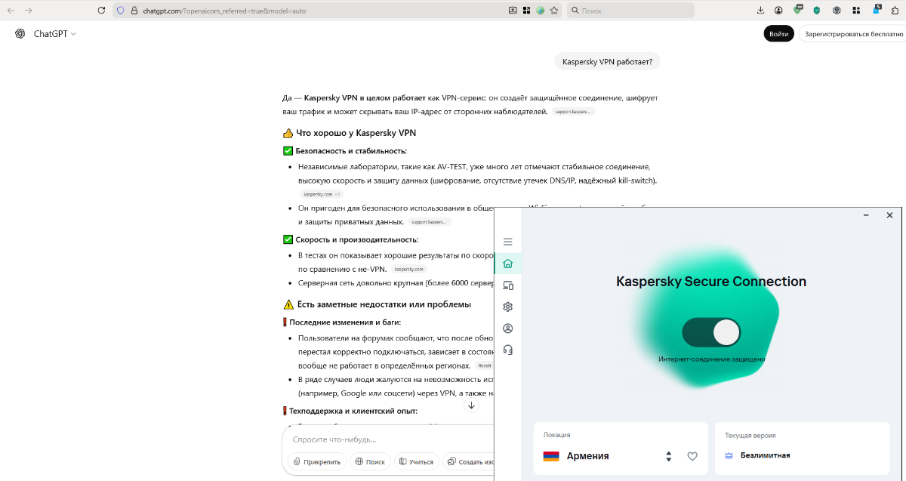The height and width of the screenshot is (481, 906).
Task: Open the devices icon in Kaspersky sidebar
Action: click(x=507, y=285)
